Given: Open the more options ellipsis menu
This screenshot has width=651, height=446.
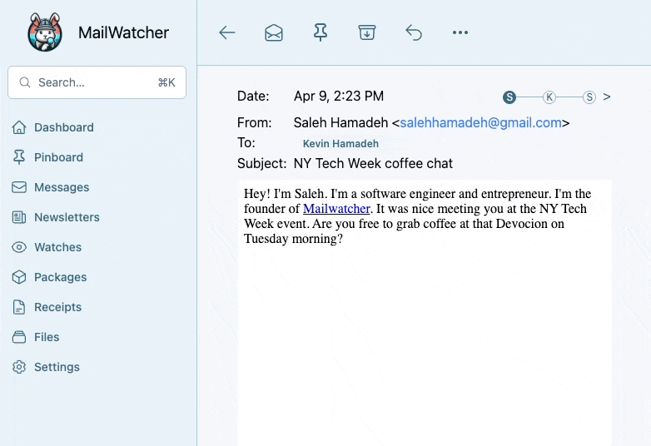Looking at the screenshot, I should pos(460,32).
